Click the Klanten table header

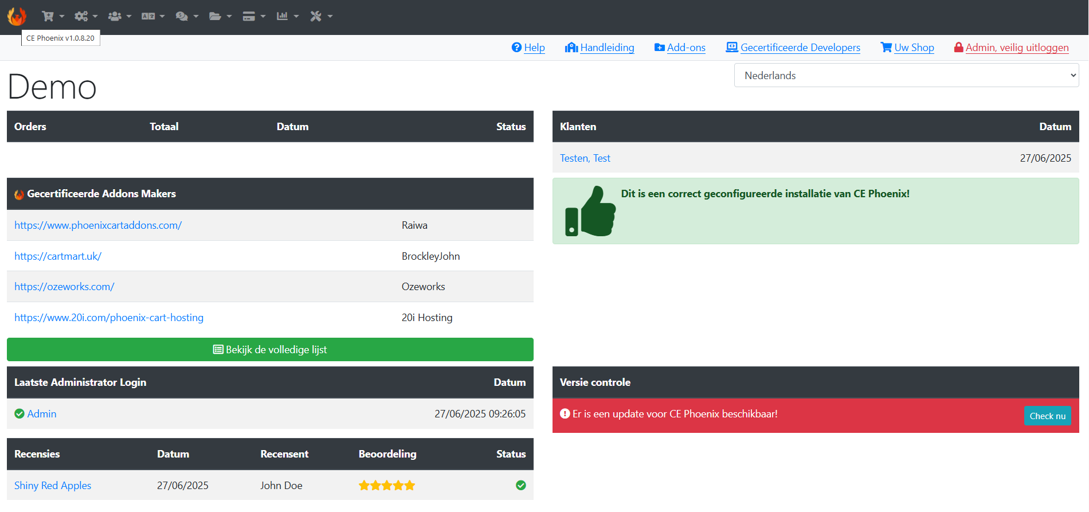coord(578,127)
